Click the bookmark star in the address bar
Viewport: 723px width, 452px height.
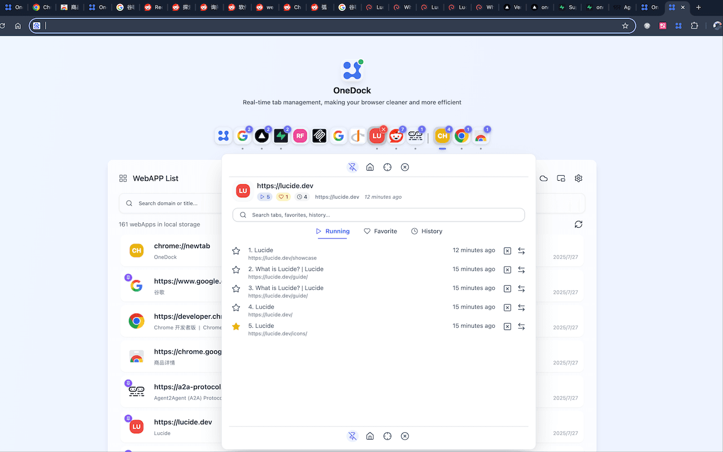pos(625,25)
